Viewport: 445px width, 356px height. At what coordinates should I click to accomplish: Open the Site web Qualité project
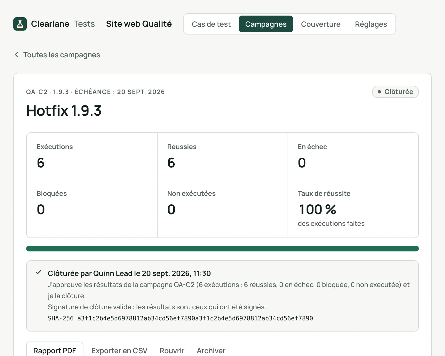pos(139,24)
